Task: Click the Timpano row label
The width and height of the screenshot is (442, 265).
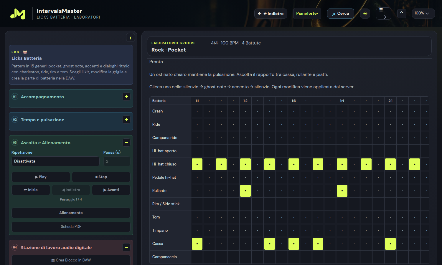Action: click(160, 231)
